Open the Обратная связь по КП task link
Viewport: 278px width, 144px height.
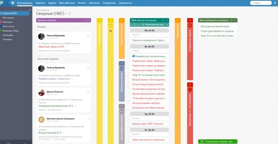pyautogui.click(x=51, y=47)
